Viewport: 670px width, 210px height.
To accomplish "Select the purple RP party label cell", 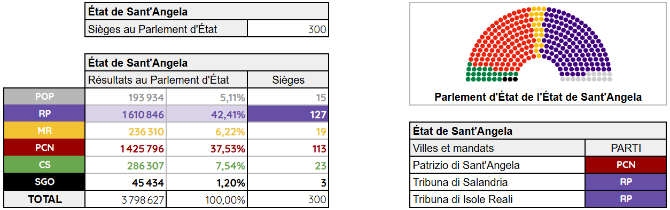I will tap(44, 114).
